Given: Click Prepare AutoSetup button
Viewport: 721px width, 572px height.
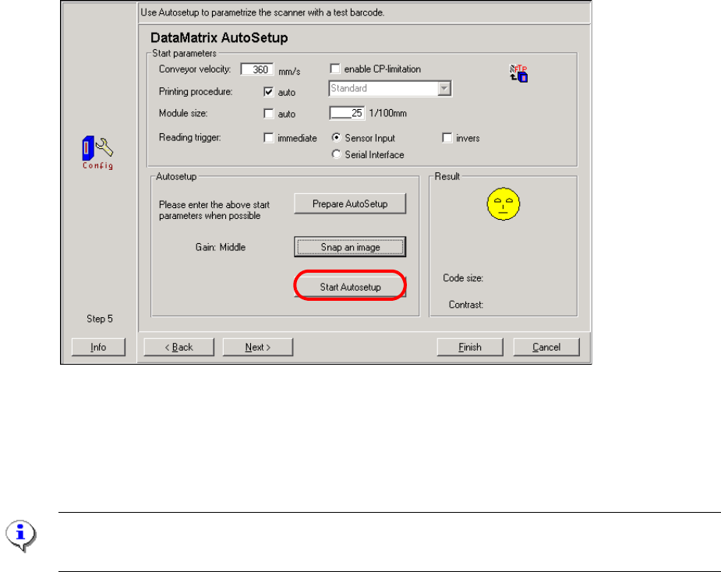Looking at the screenshot, I should point(350,203).
